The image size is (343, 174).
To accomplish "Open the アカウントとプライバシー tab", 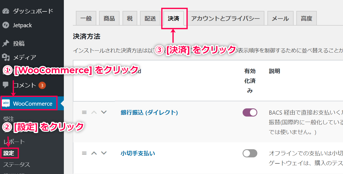I will point(225,19).
